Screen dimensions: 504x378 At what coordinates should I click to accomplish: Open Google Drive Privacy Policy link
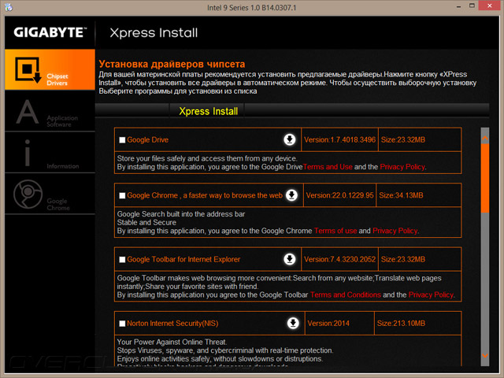[x=402, y=167]
